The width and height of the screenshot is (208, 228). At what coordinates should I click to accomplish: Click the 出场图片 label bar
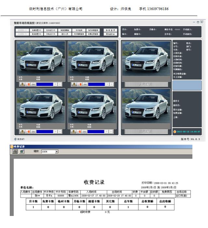(145, 131)
